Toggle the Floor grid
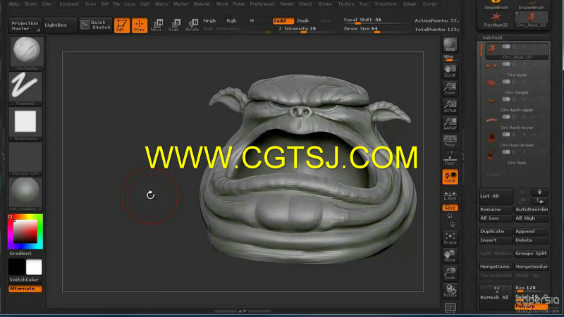 tap(450, 158)
